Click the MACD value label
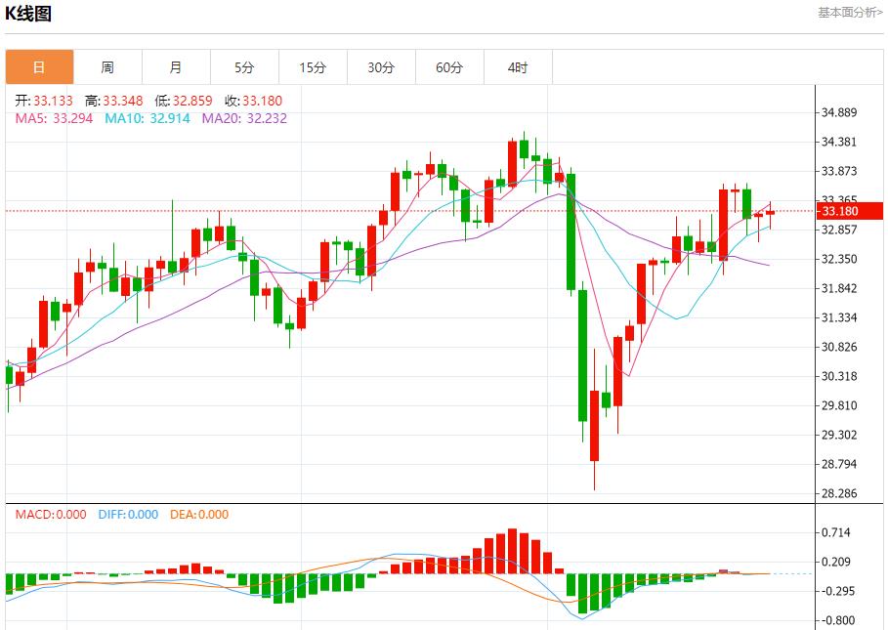The width and height of the screenshot is (888, 630). point(51,515)
